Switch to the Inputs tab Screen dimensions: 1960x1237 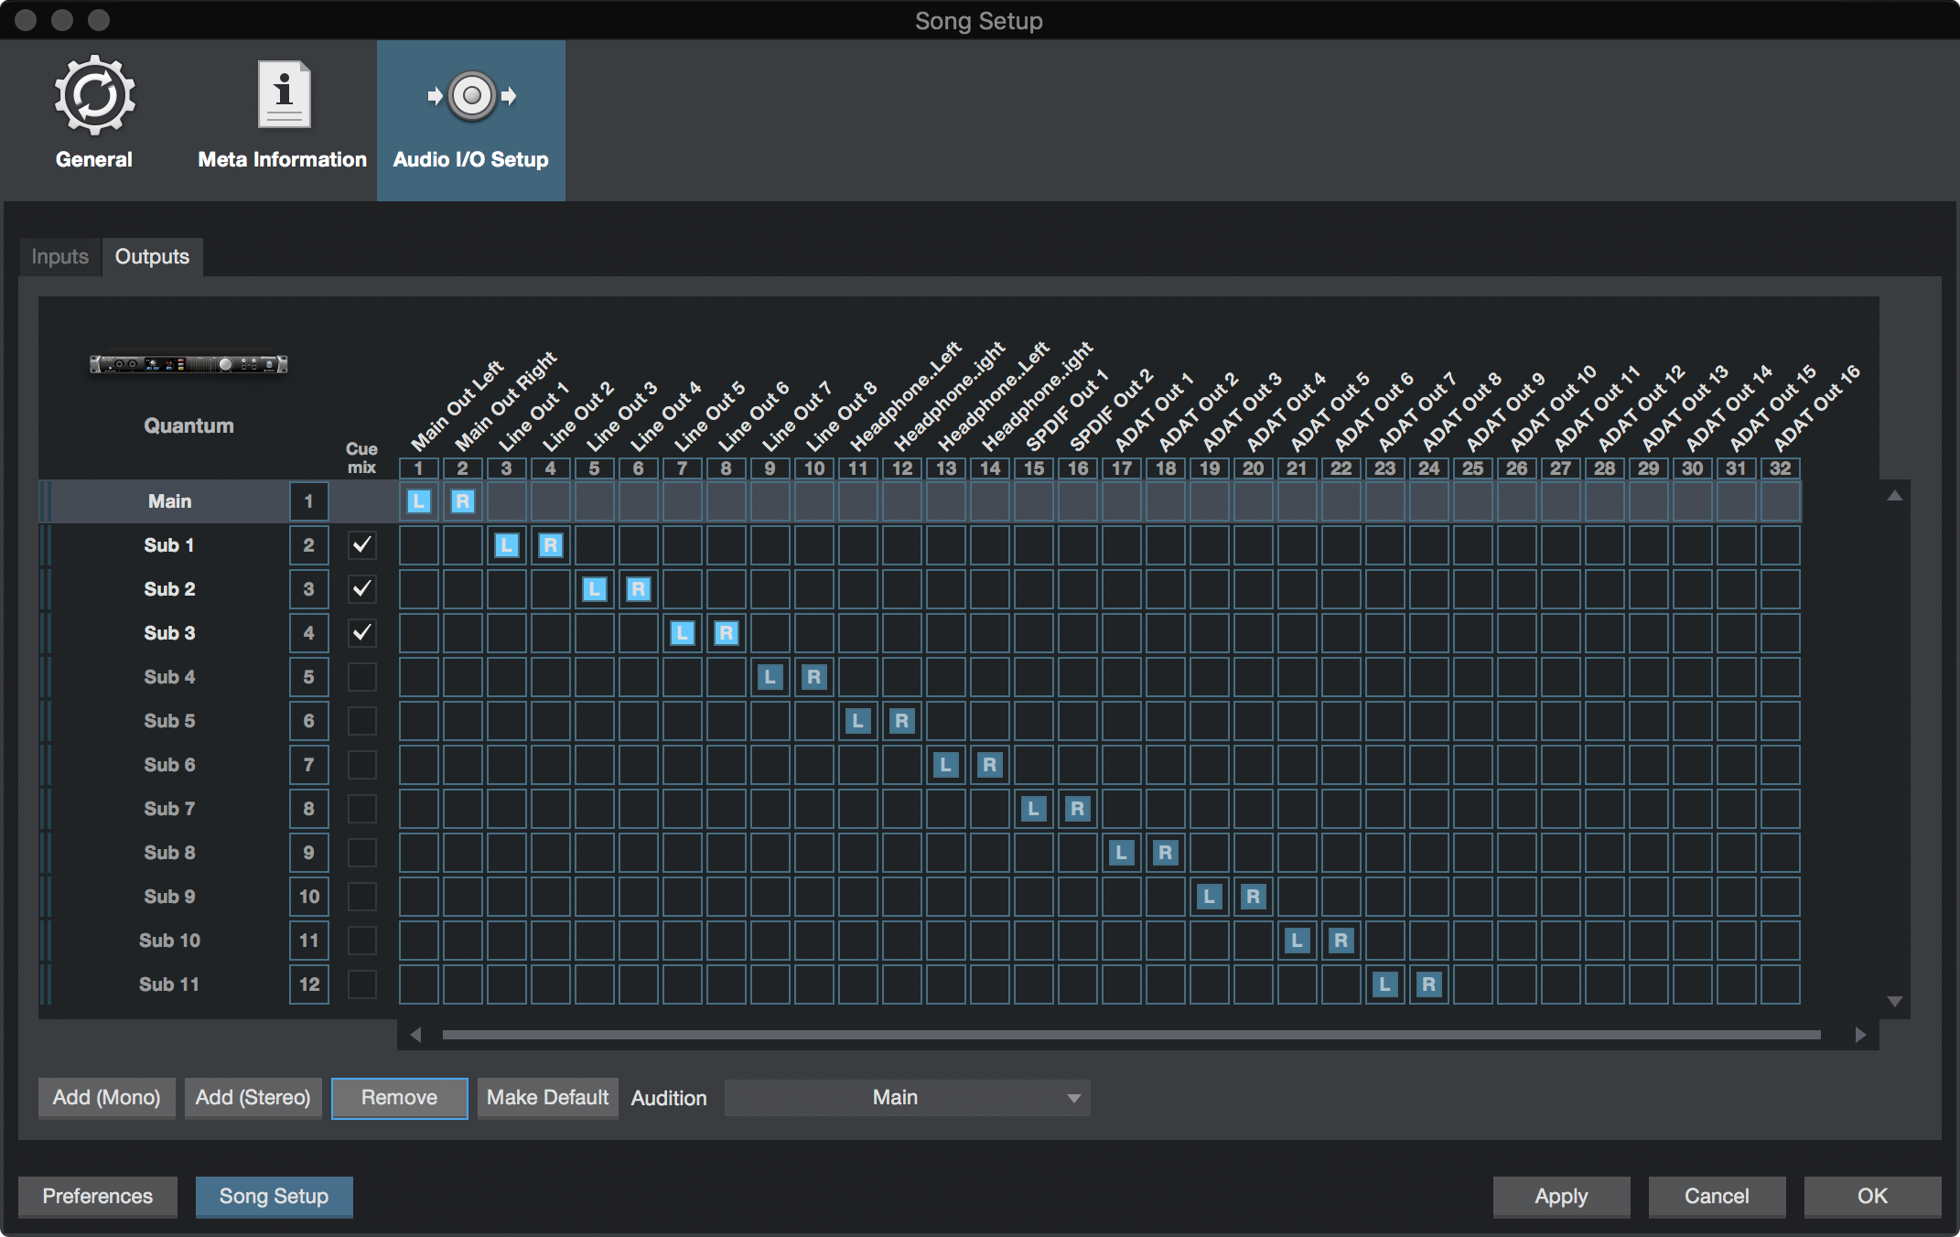(60, 257)
